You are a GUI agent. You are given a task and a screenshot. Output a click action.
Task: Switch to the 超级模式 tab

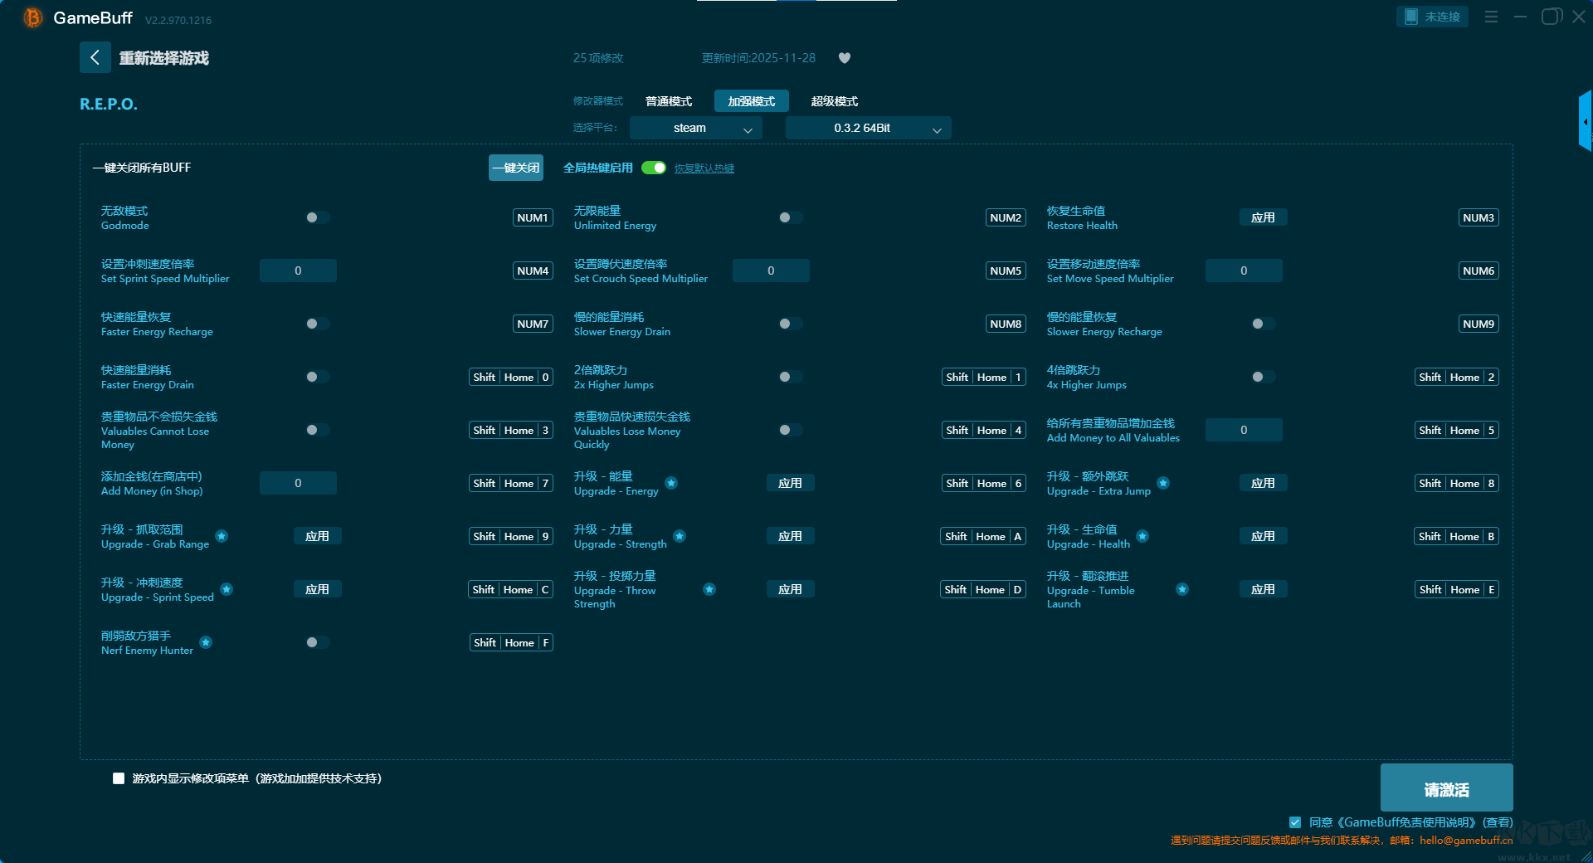(835, 101)
